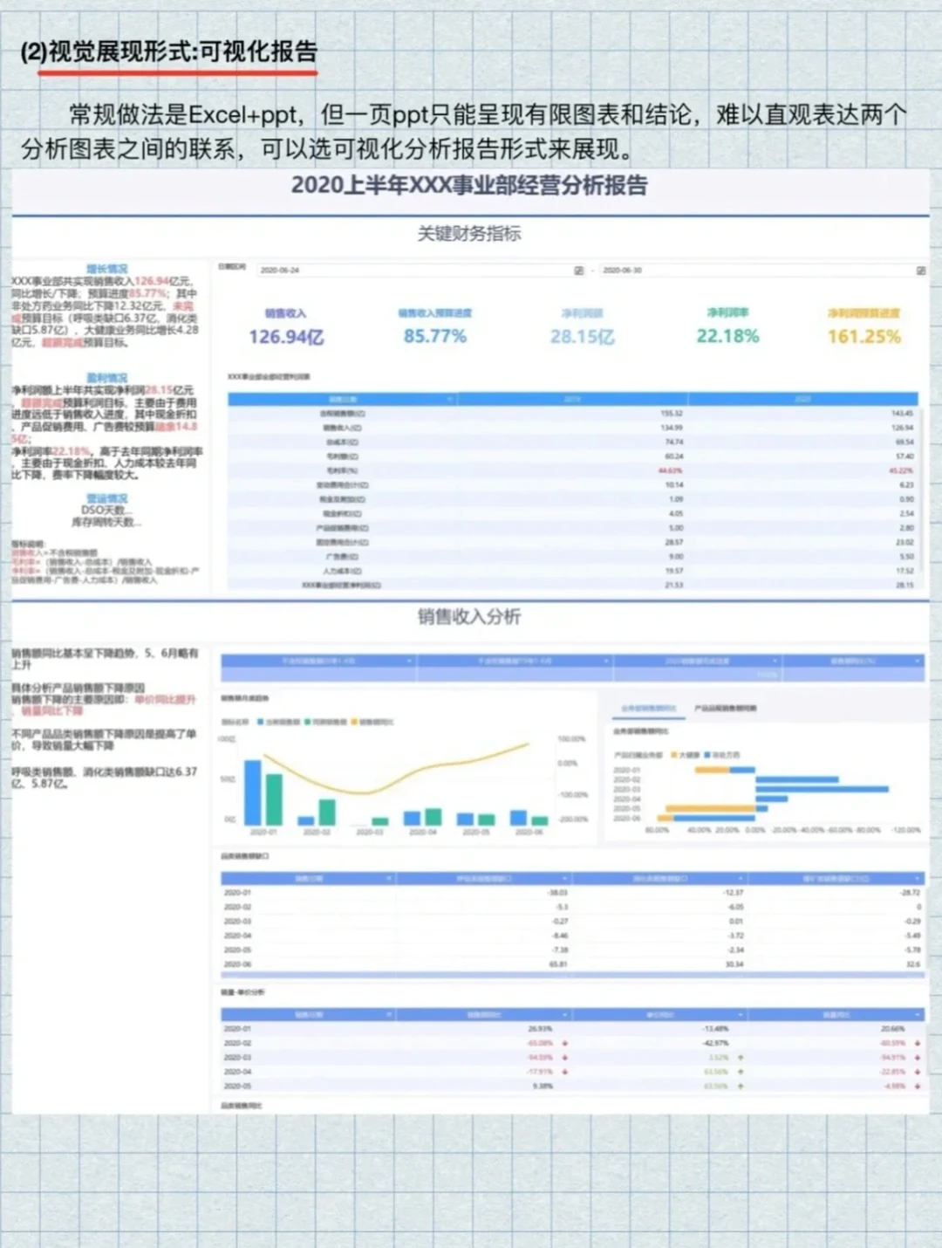Open last column dropdown in 品类销售额缺口 table
This screenshot has width=942, height=1248.
(x=918, y=878)
